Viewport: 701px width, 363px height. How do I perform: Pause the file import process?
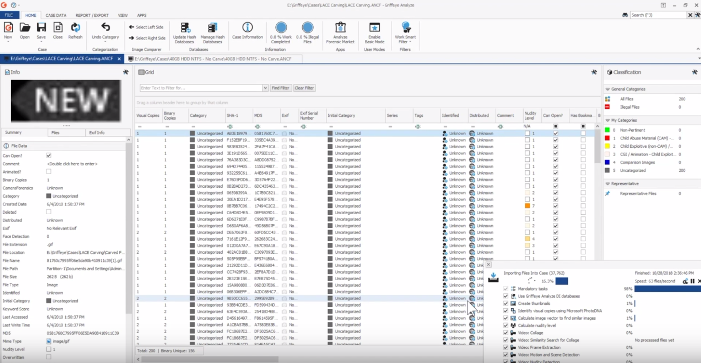692,281
